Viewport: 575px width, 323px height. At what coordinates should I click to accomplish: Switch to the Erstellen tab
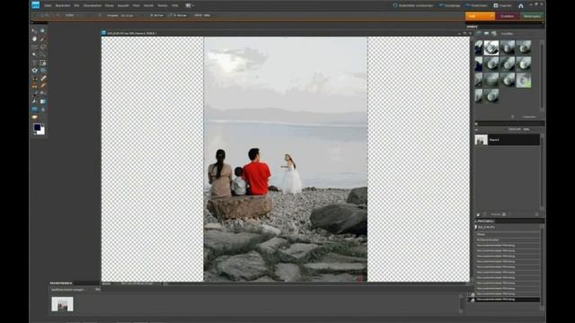507,16
